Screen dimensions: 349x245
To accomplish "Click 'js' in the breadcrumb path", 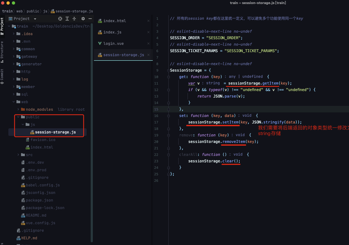I will pyautogui.click(x=45, y=11).
